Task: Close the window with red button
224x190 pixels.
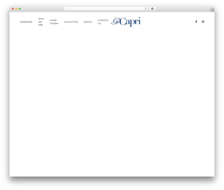Action: pos(13,9)
